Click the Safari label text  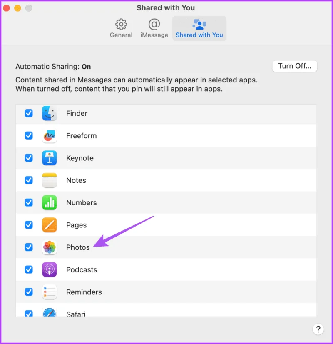(76, 314)
